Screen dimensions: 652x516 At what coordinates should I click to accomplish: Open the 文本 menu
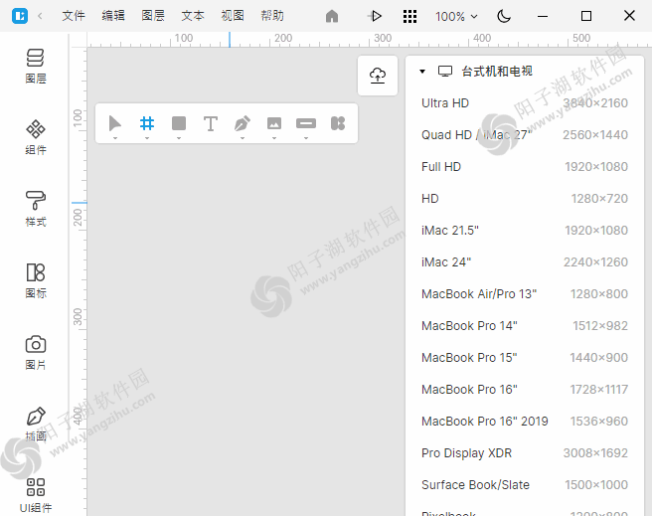pos(193,16)
